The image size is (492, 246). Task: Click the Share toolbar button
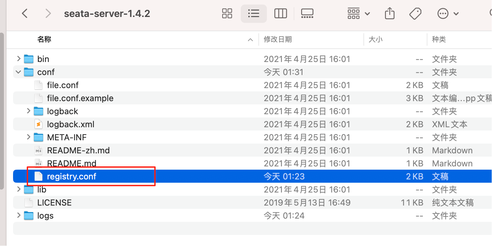pyautogui.click(x=390, y=13)
